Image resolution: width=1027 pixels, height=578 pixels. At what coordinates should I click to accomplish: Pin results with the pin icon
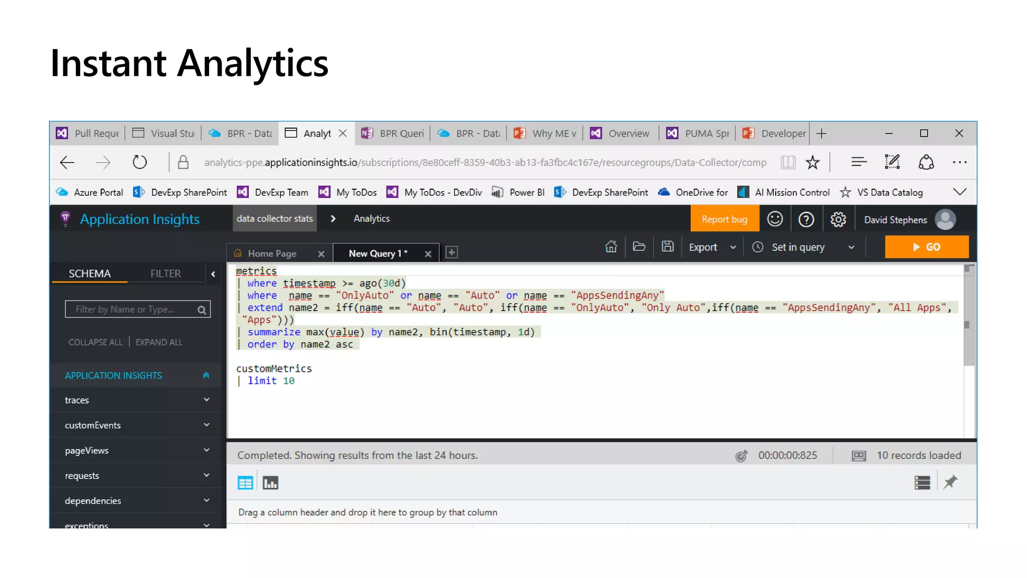pos(950,482)
